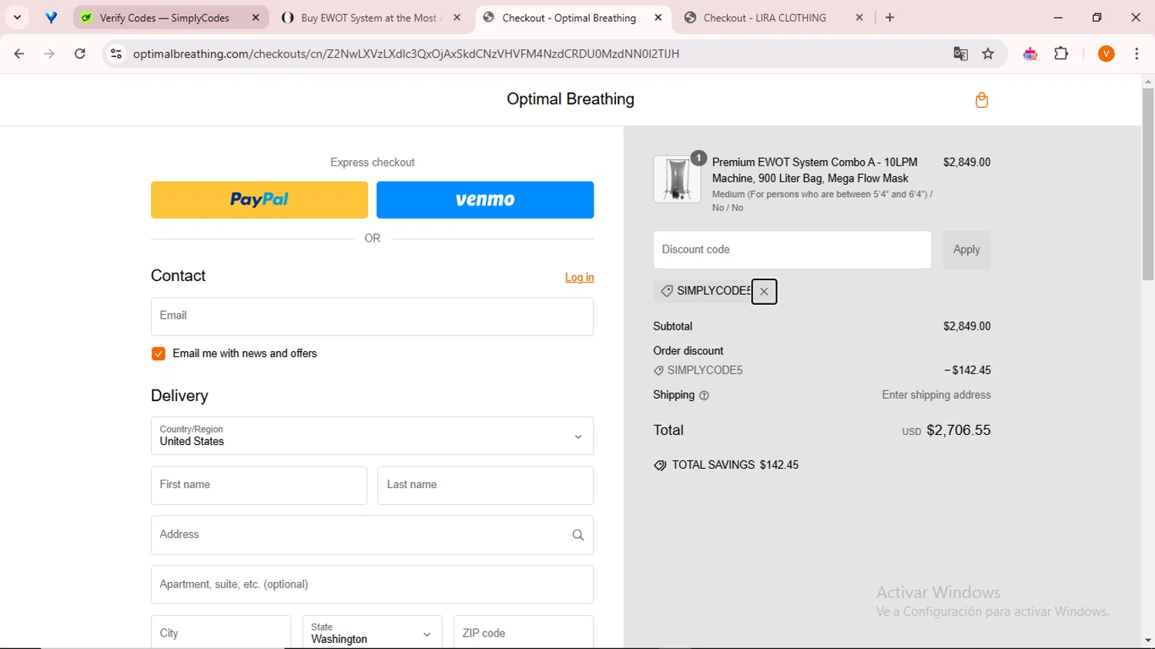Screen dimensions: 1155x649
Task: Click the address search magnifier icon
Action: pos(577,535)
